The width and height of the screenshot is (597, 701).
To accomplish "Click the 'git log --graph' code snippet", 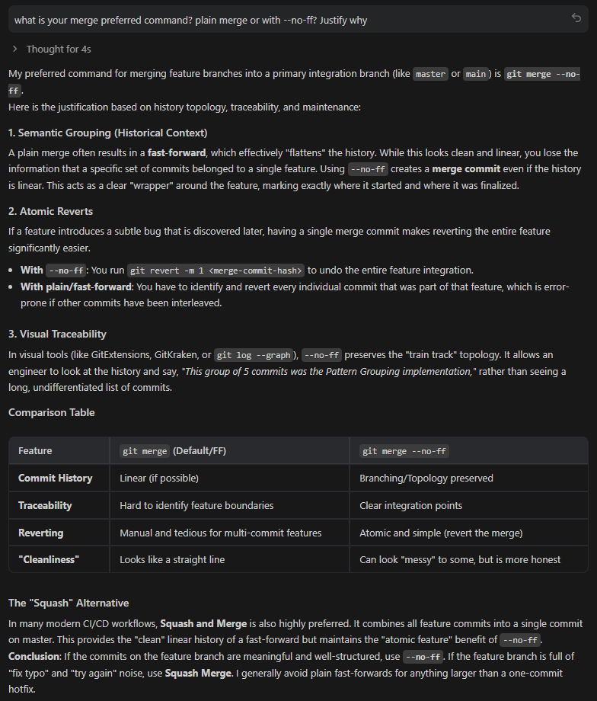I will tap(253, 355).
